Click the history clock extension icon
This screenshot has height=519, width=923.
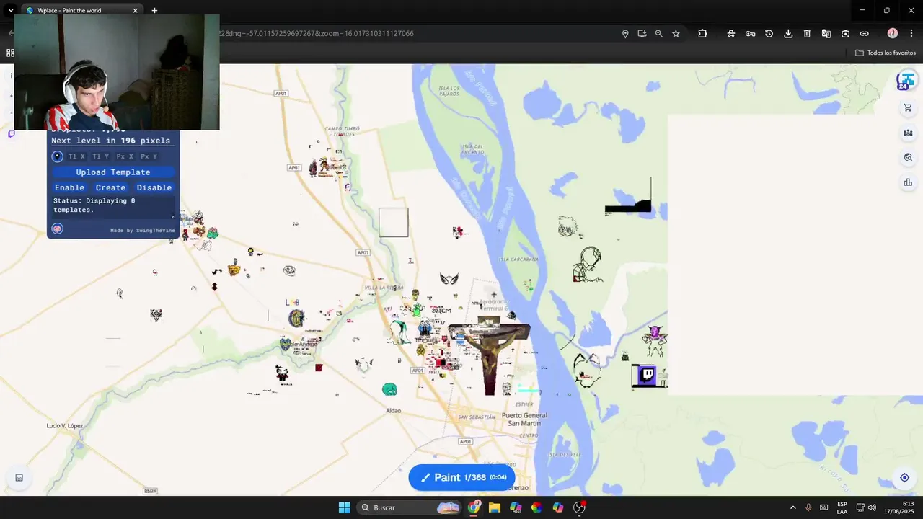[x=769, y=33]
